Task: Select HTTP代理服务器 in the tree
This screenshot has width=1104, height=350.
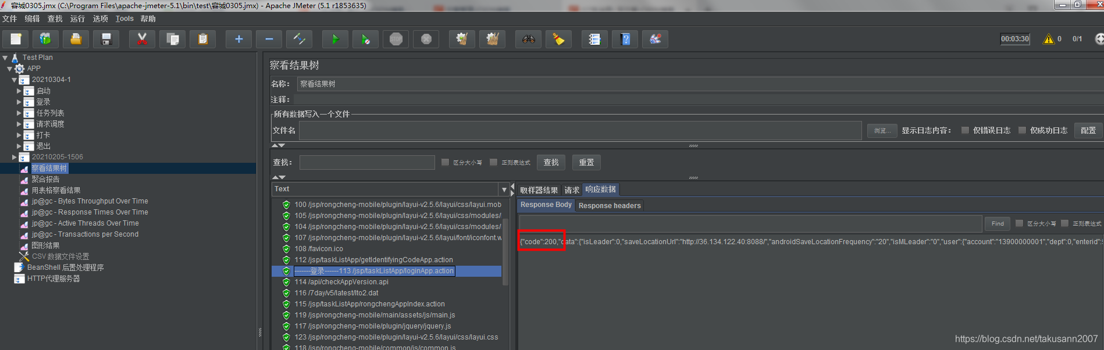Action: tap(54, 278)
